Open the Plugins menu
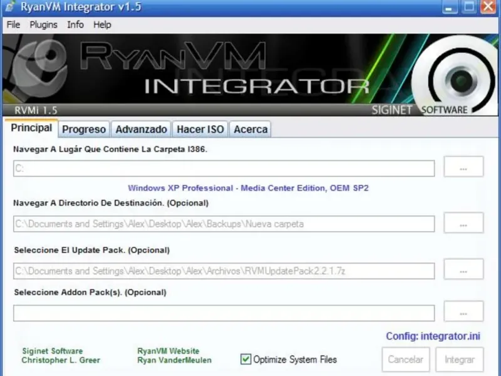 pyautogui.click(x=43, y=24)
